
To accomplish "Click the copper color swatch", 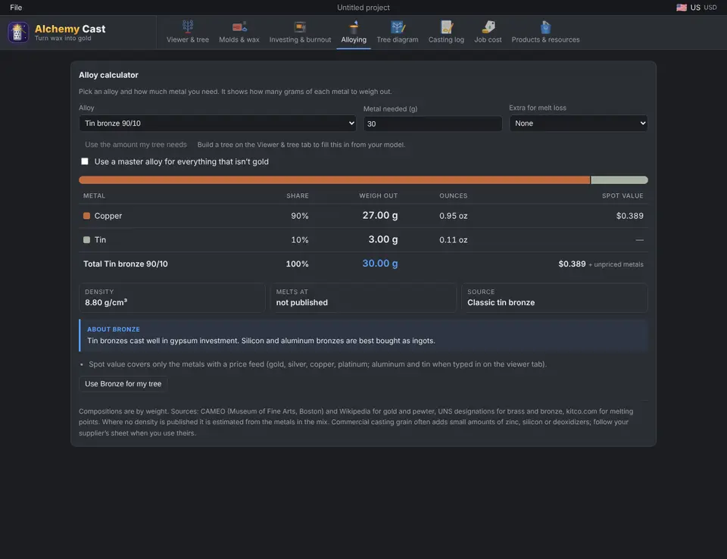I will pos(86,216).
